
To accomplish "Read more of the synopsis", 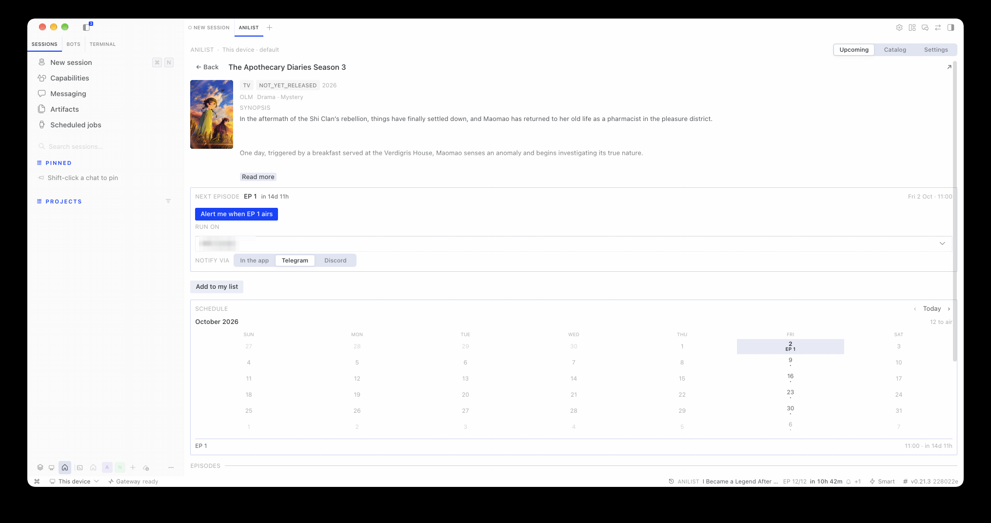I will coord(258,177).
